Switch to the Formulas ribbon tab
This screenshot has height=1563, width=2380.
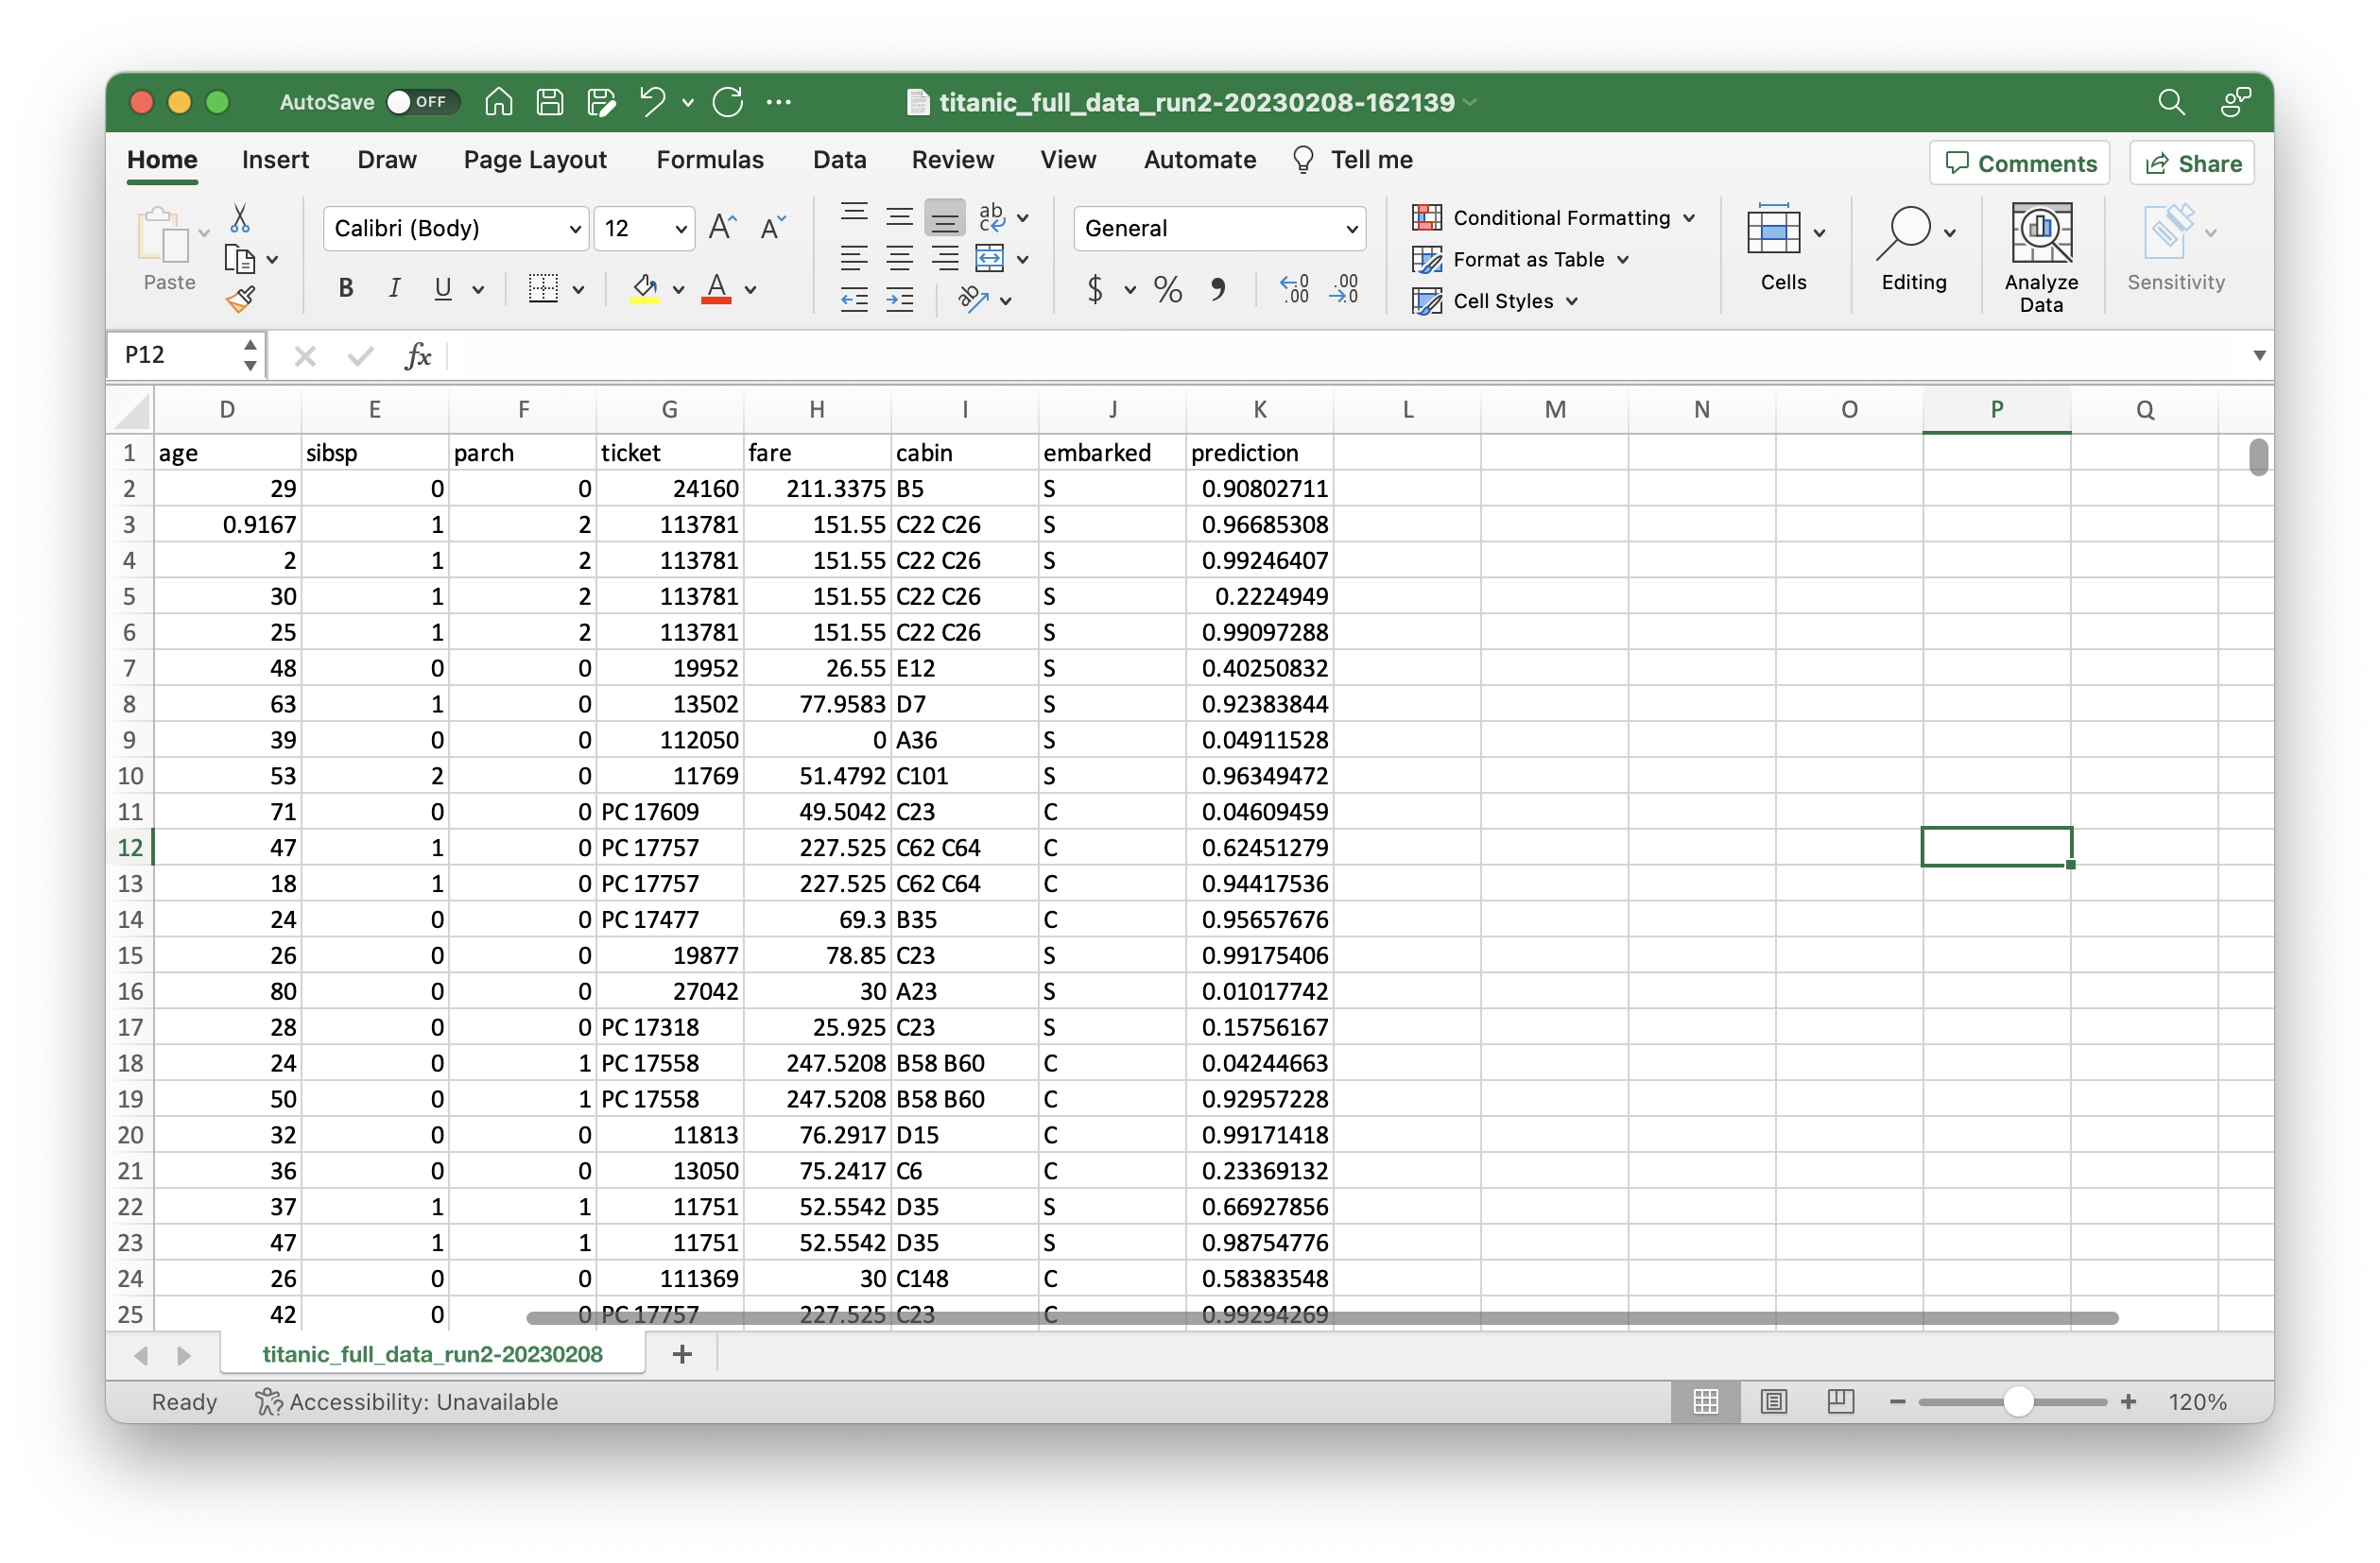(x=710, y=160)
